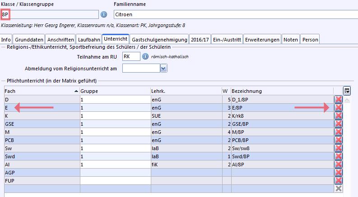Open the Info tab
Image resolution: width=358 pixels, height=197 pixels.
coord(6,40)
